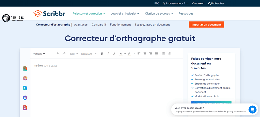This screenshot has width=260, height=117.
Task: Toggle underline formatting
Action: click(x=113, y=54)
